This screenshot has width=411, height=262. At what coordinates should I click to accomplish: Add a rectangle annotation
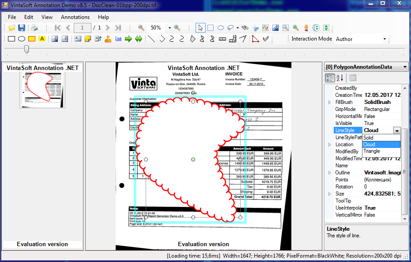[11, 39]
